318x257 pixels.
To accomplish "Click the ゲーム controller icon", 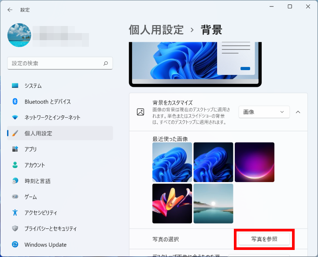I will click(15, 197).
